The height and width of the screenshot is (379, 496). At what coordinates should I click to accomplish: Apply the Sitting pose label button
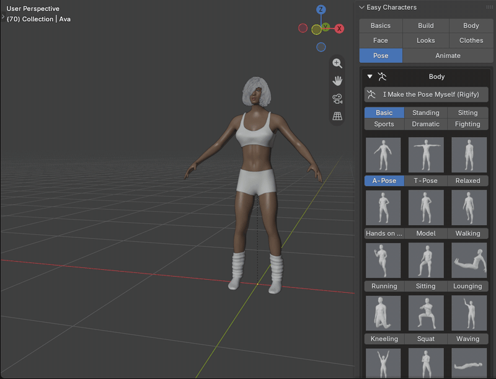(426, 286)
